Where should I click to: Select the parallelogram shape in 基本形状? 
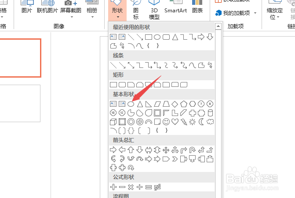tap(157, 104)
